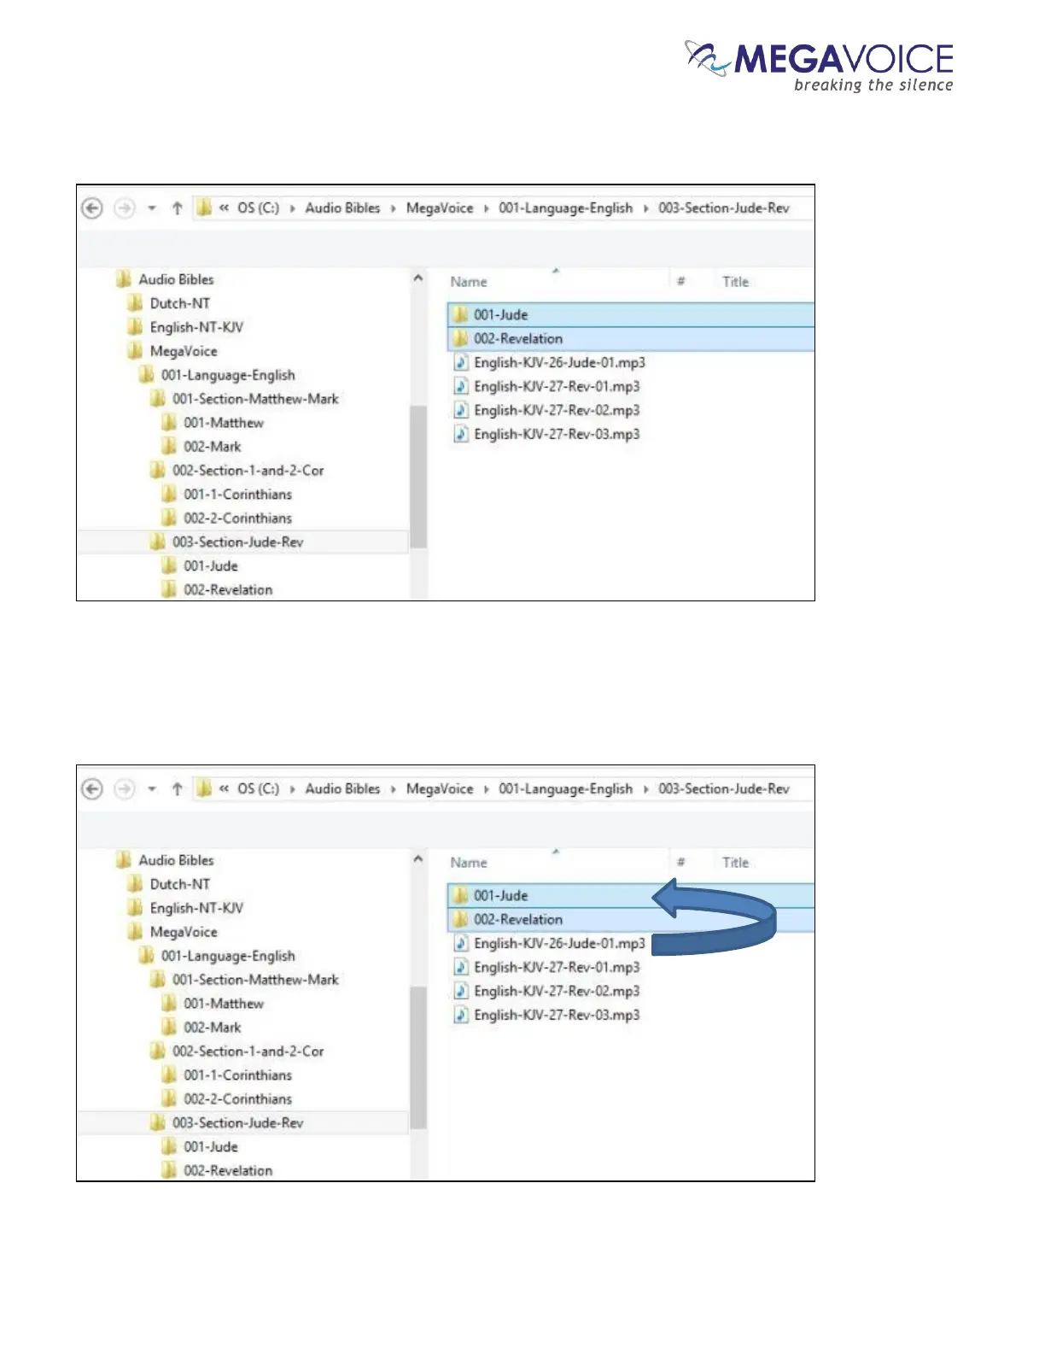Click address bar folder icon in bottom Explorer window

pos(204,788)
